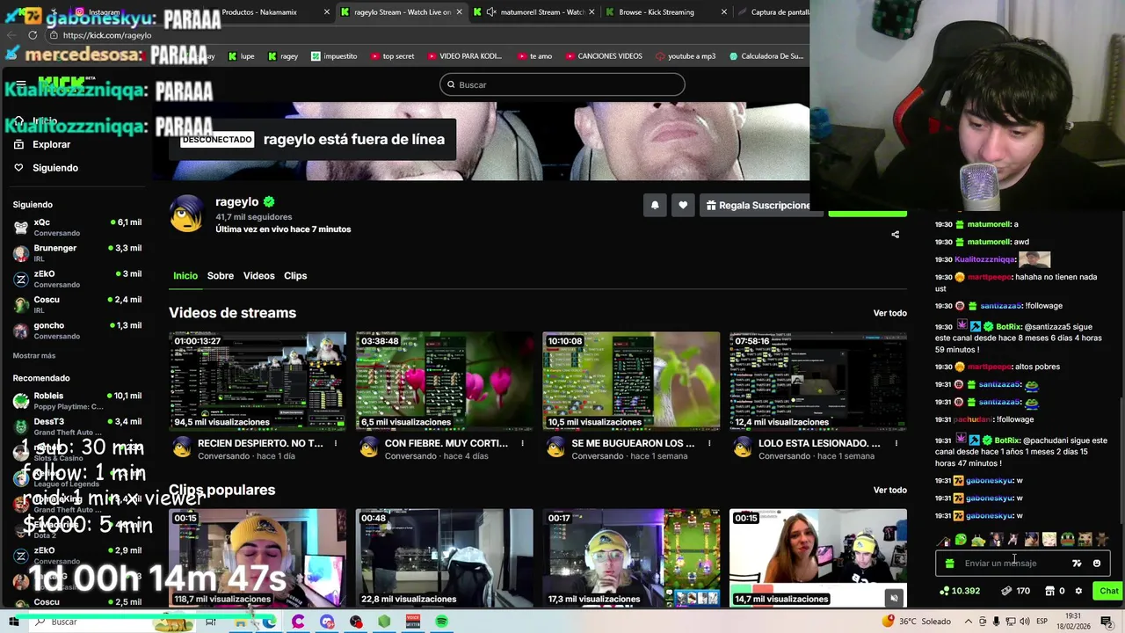
Task: Close the rageylo Stream browser tab
Action: 459,12
